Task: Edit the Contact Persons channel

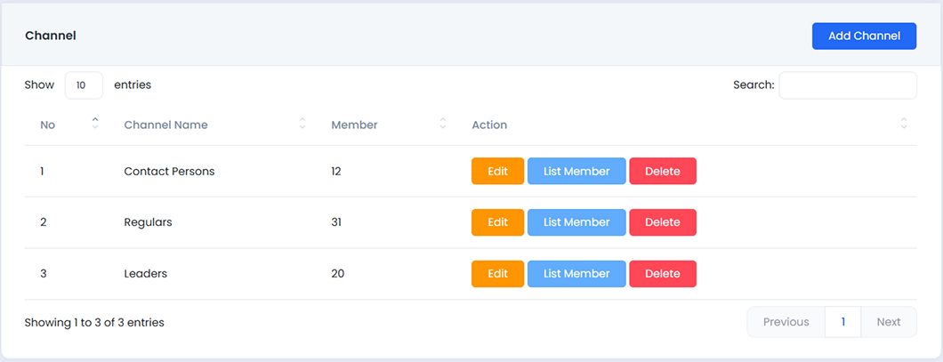Action: click(x=497, y=171)
